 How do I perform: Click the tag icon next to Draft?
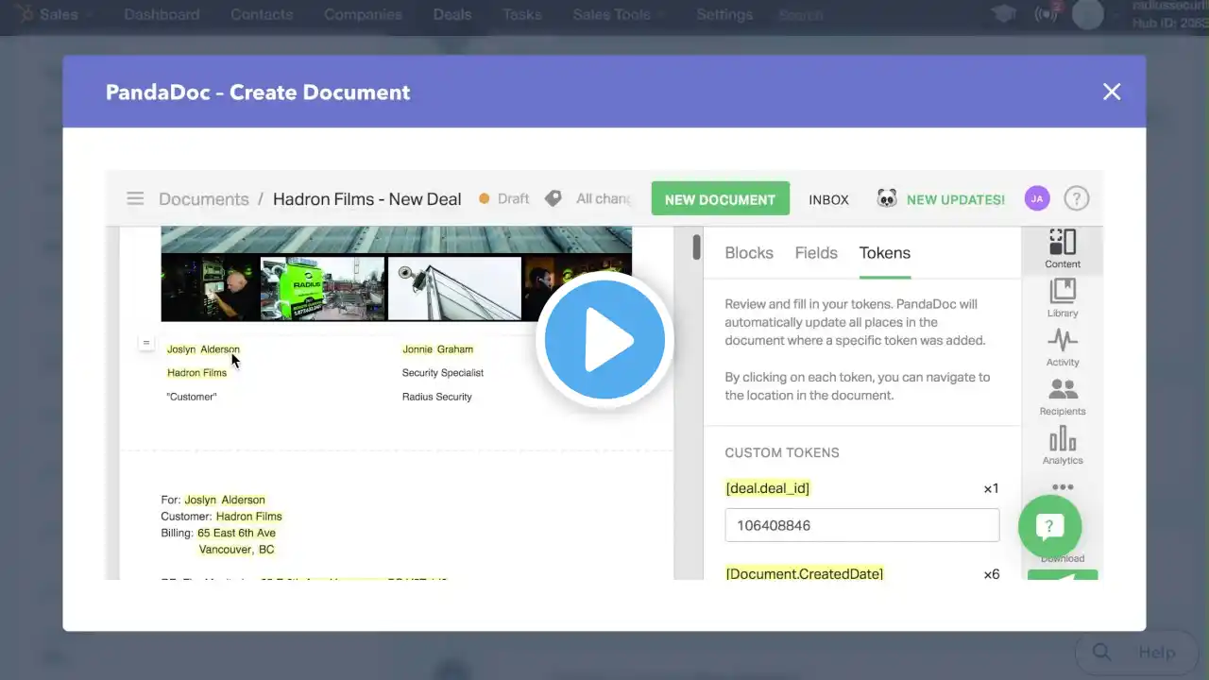pos(553,198)
